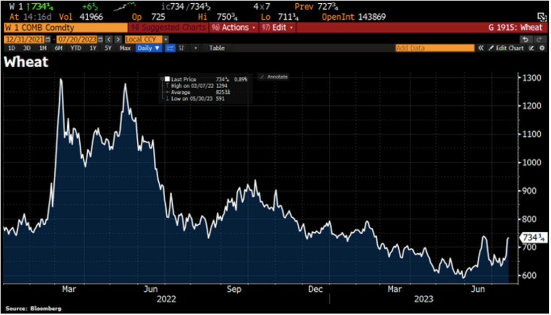Open the Actions dropdown menu
Screen dimensions: 551x315
pyautogui.click(x=234, y=27)
